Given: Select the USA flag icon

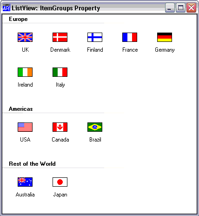Looking at the screenshot, I should pyautogui.click(x=25, y=127).
